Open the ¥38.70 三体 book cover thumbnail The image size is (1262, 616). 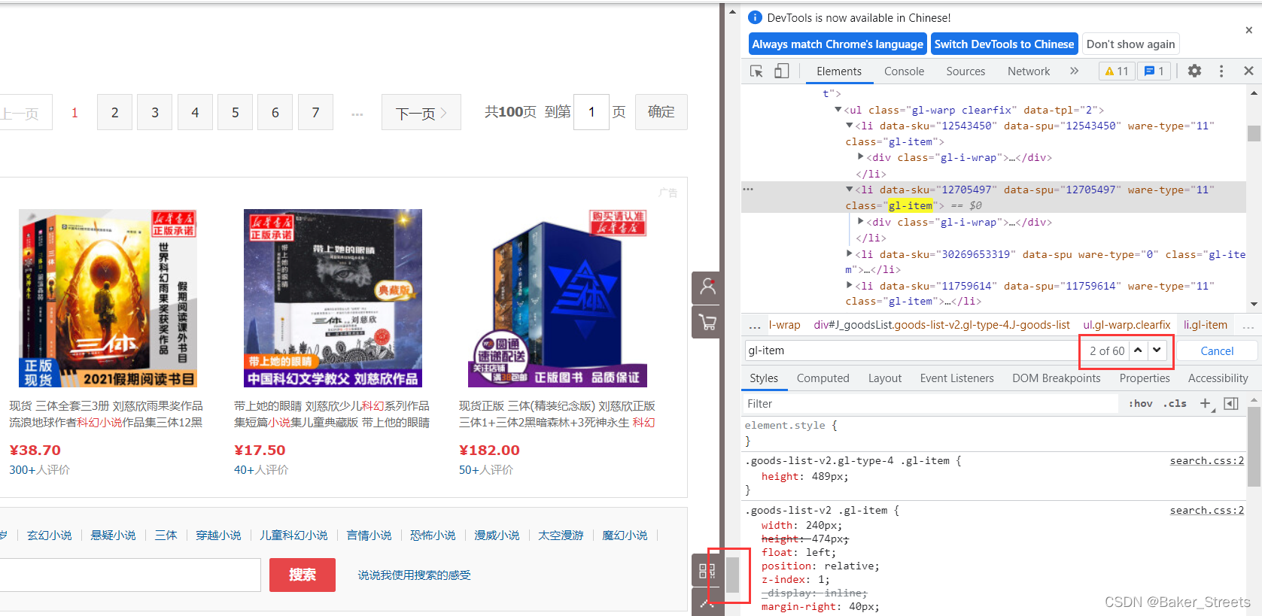tap(108, 298)
